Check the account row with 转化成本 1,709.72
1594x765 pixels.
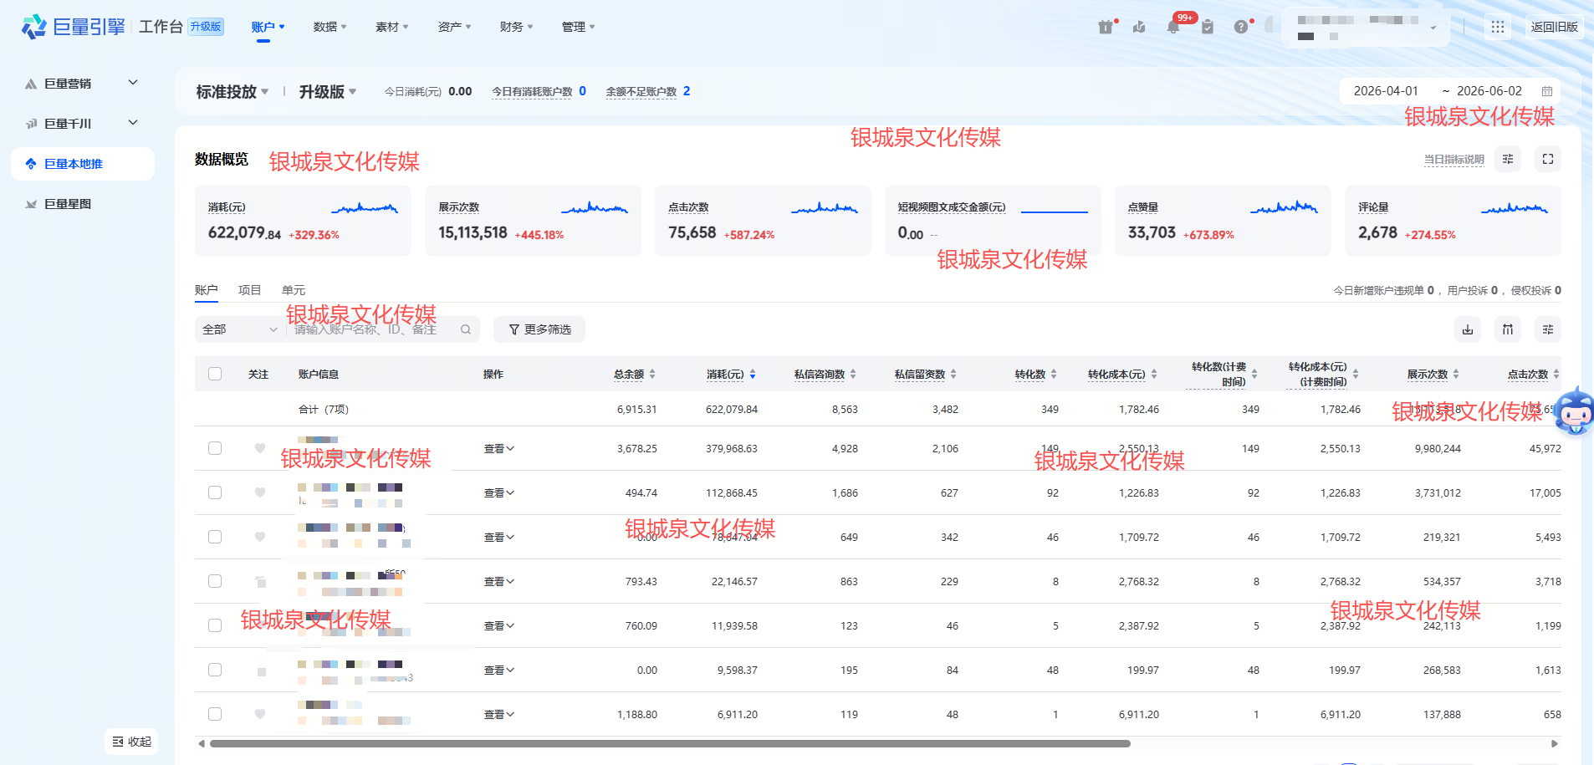(x=215, y=537)
